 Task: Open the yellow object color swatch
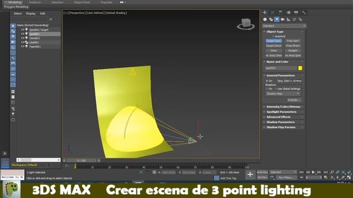(300, 68)
